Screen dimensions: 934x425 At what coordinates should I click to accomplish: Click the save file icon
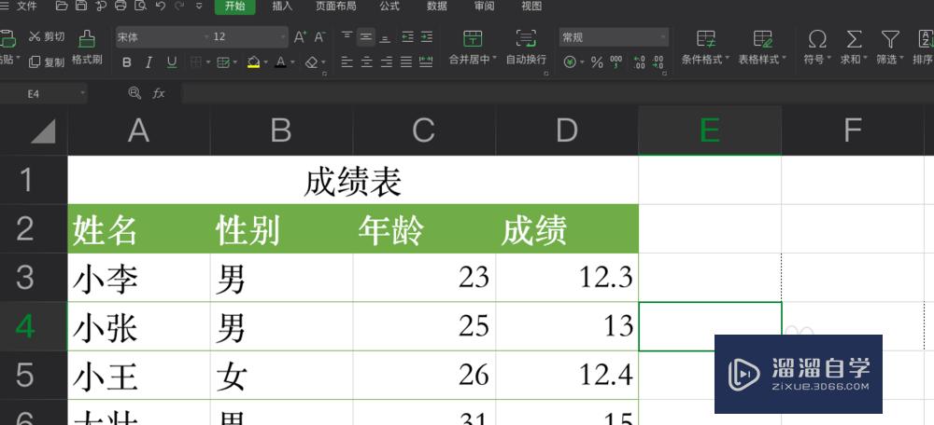(x=81, y=7)
